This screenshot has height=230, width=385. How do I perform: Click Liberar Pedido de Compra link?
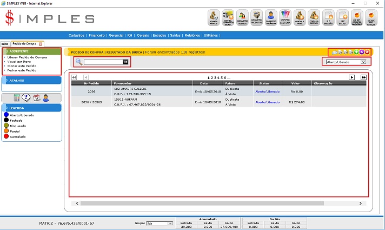pos(27,57)
